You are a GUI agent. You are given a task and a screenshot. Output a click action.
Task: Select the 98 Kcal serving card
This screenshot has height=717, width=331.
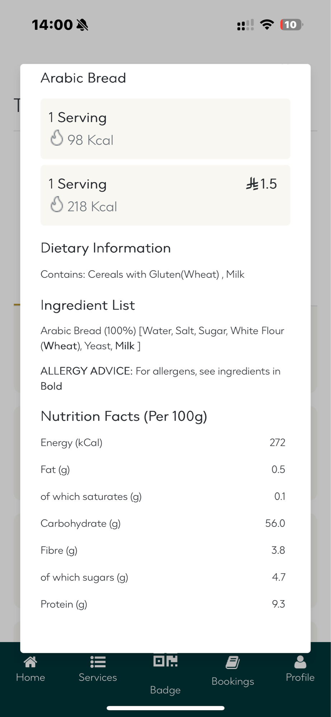(165, 129)
